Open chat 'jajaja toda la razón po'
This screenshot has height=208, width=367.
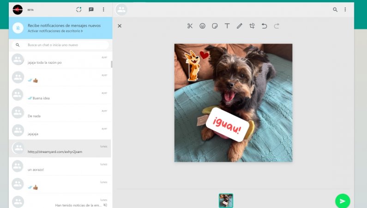[60, 60]
